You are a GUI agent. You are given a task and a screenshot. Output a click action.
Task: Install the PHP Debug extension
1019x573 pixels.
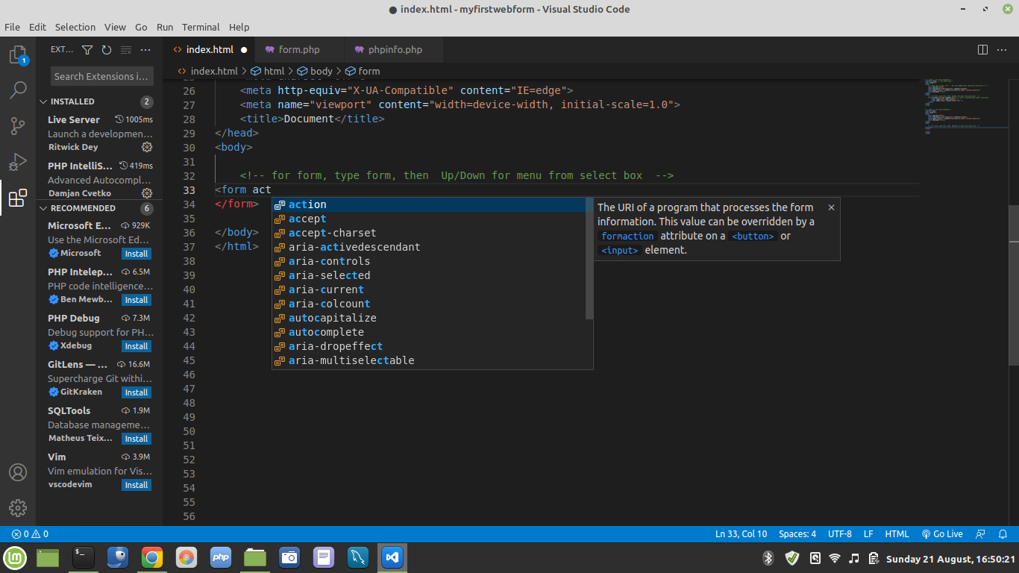(x=137, y=346)
